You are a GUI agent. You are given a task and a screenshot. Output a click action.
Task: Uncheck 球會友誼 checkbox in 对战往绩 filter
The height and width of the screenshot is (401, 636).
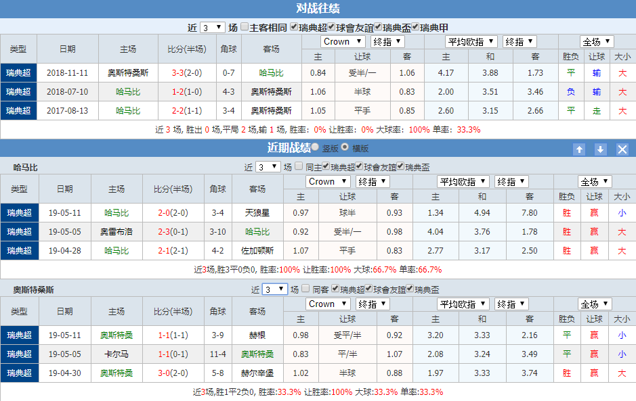pos(331,27)
